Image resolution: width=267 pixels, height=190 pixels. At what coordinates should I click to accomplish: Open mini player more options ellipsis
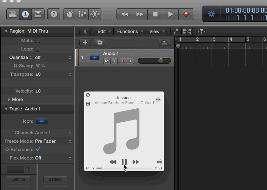tap(158, 100)
